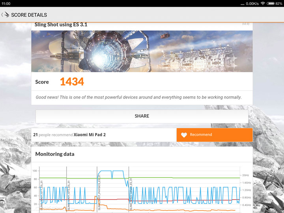Tap the Monitoring data heading
Image resolution: width=284 pixels, height=213 pixels.
point(55,154)
